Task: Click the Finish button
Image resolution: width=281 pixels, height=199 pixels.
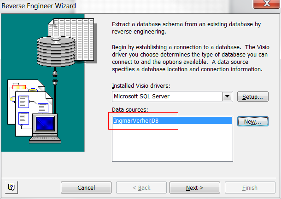Action: pos(250,188)
